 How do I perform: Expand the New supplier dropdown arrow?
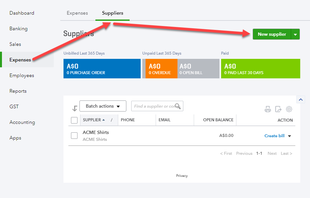[x=295, y=34]
